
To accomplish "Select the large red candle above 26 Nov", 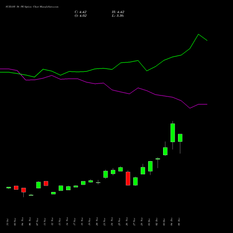I will click(128, 178).
